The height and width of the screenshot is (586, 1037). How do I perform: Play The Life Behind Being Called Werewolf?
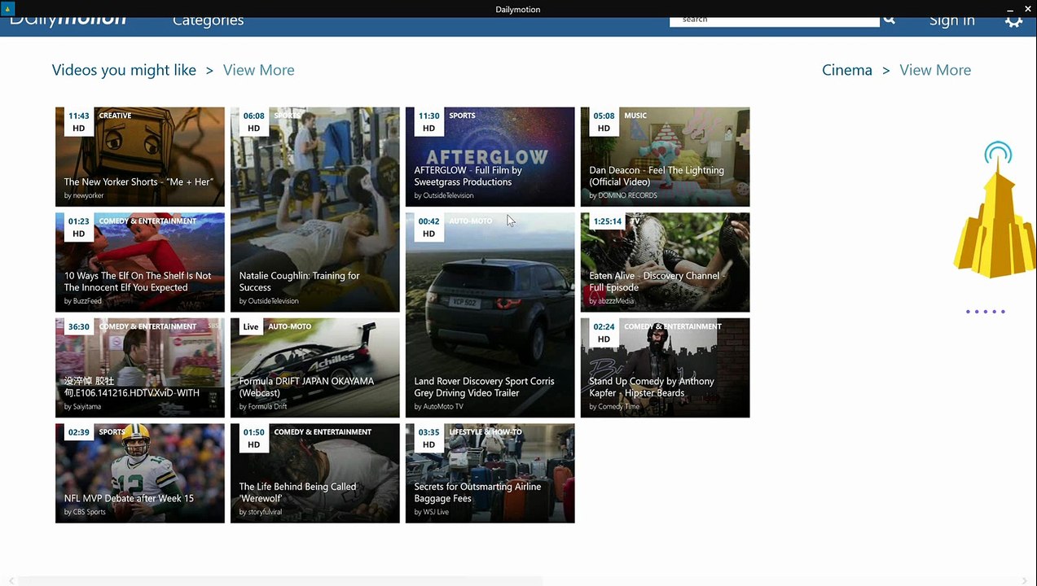tap(315, 474)
